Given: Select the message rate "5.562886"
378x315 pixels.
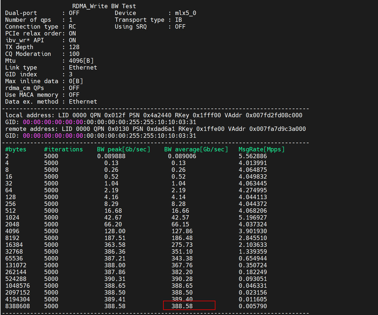Looking at the screenshot, I should point(253,156).
